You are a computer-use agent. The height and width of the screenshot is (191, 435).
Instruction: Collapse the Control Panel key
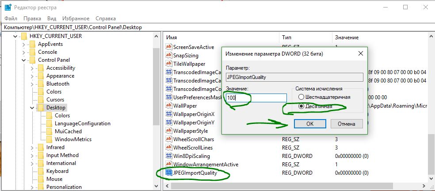pyautogui.click(x=23, y=60)
